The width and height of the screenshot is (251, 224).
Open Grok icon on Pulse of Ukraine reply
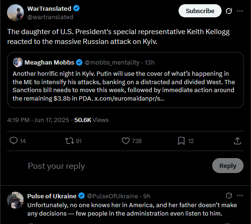pyautogui.click(x=229, y=195)
